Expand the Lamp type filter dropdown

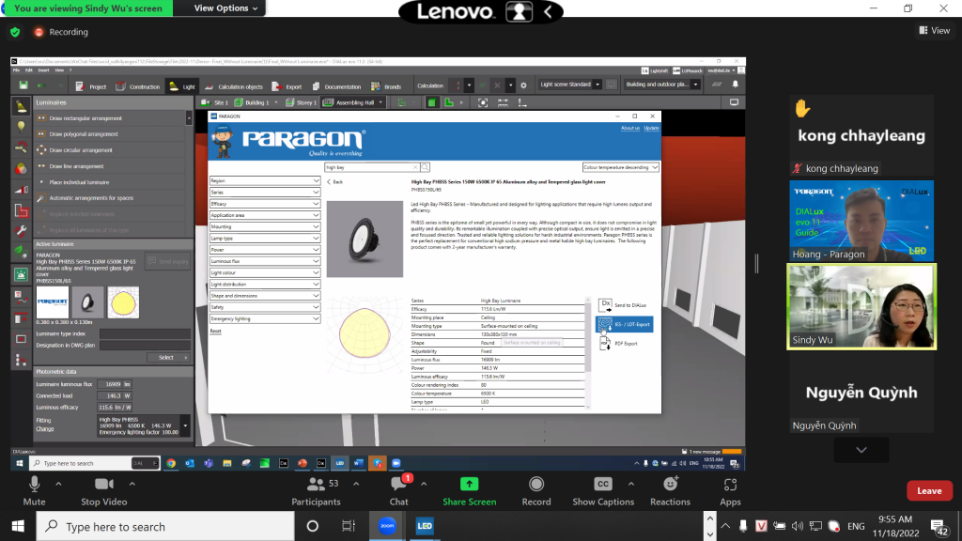pos(265,239)
